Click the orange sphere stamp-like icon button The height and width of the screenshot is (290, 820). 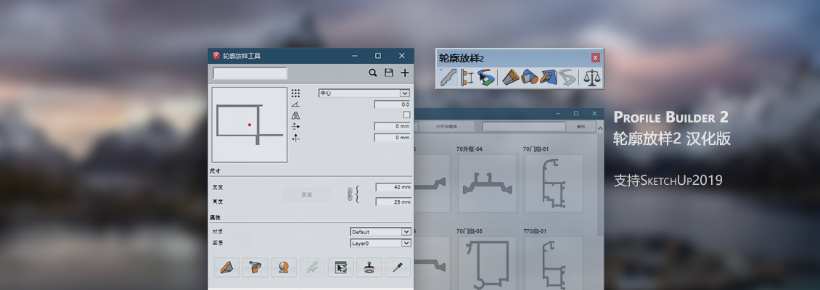pyautogui.click(x=284, y=268)
